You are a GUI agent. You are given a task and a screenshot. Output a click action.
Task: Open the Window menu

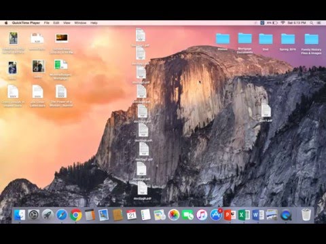click(80, 23)
